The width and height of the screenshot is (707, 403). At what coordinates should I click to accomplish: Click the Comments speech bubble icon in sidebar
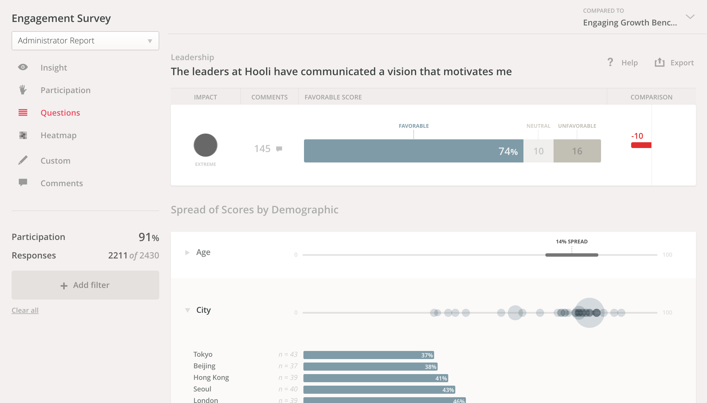tap(23, 182)
